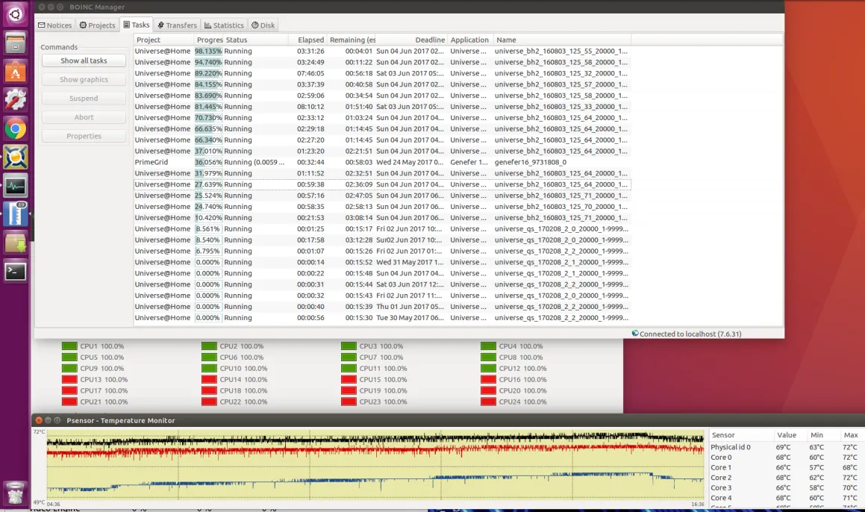Screen dimensions: 865x512
Task: Click the deadline Wed 24 May 2017 cell
Action: point(410,162)
